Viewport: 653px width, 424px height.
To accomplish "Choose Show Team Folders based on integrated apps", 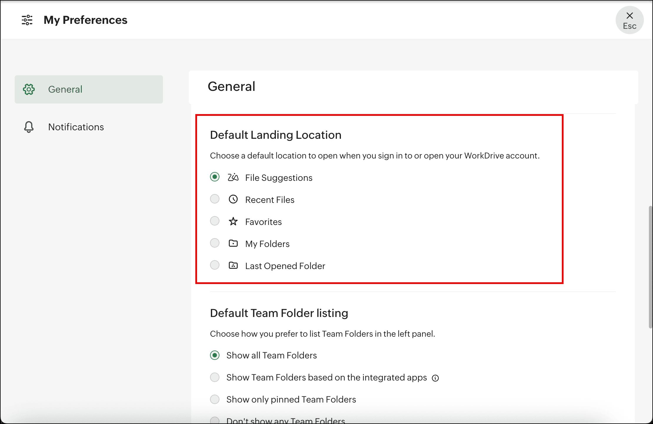I will (215, 377).
